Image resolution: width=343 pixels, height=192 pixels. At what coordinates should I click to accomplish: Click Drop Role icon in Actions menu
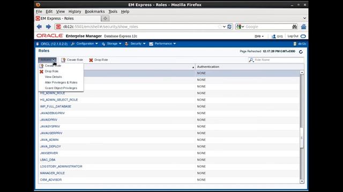pos(41,71)
